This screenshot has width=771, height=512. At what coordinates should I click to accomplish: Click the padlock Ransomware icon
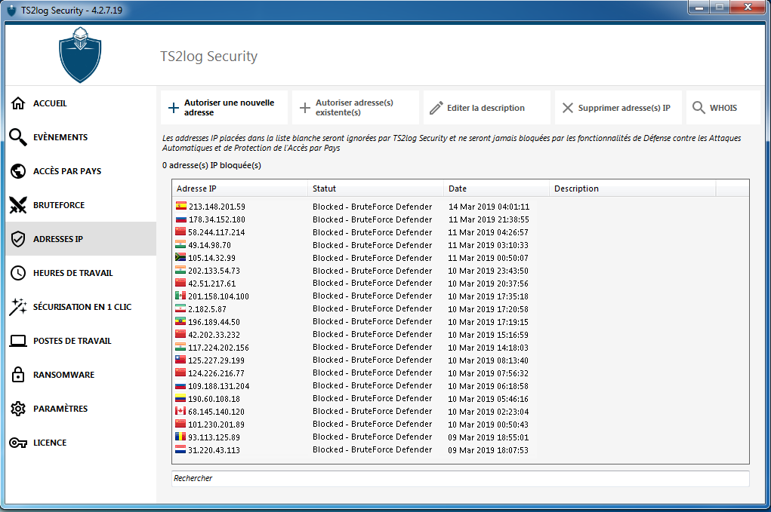click(x=18, y=375)
